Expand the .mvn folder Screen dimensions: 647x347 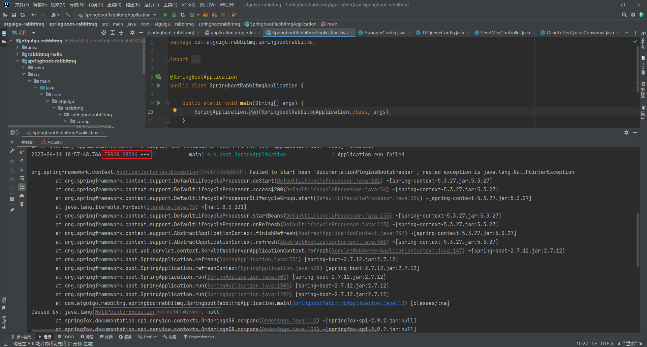pyautogui.click(x=23, y=68)
